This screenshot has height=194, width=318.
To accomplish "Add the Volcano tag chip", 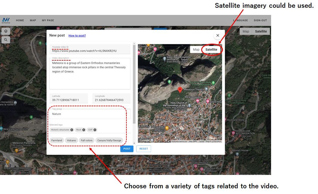I will [x=71, y=140].
